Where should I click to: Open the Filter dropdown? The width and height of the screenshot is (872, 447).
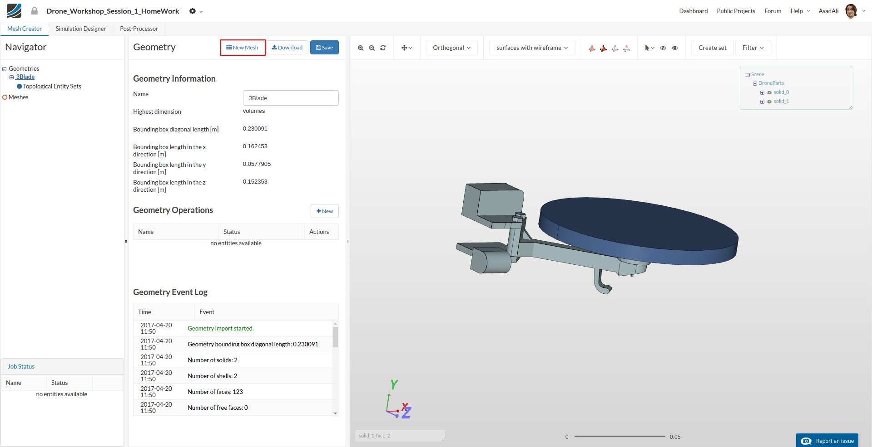(753, 48)
